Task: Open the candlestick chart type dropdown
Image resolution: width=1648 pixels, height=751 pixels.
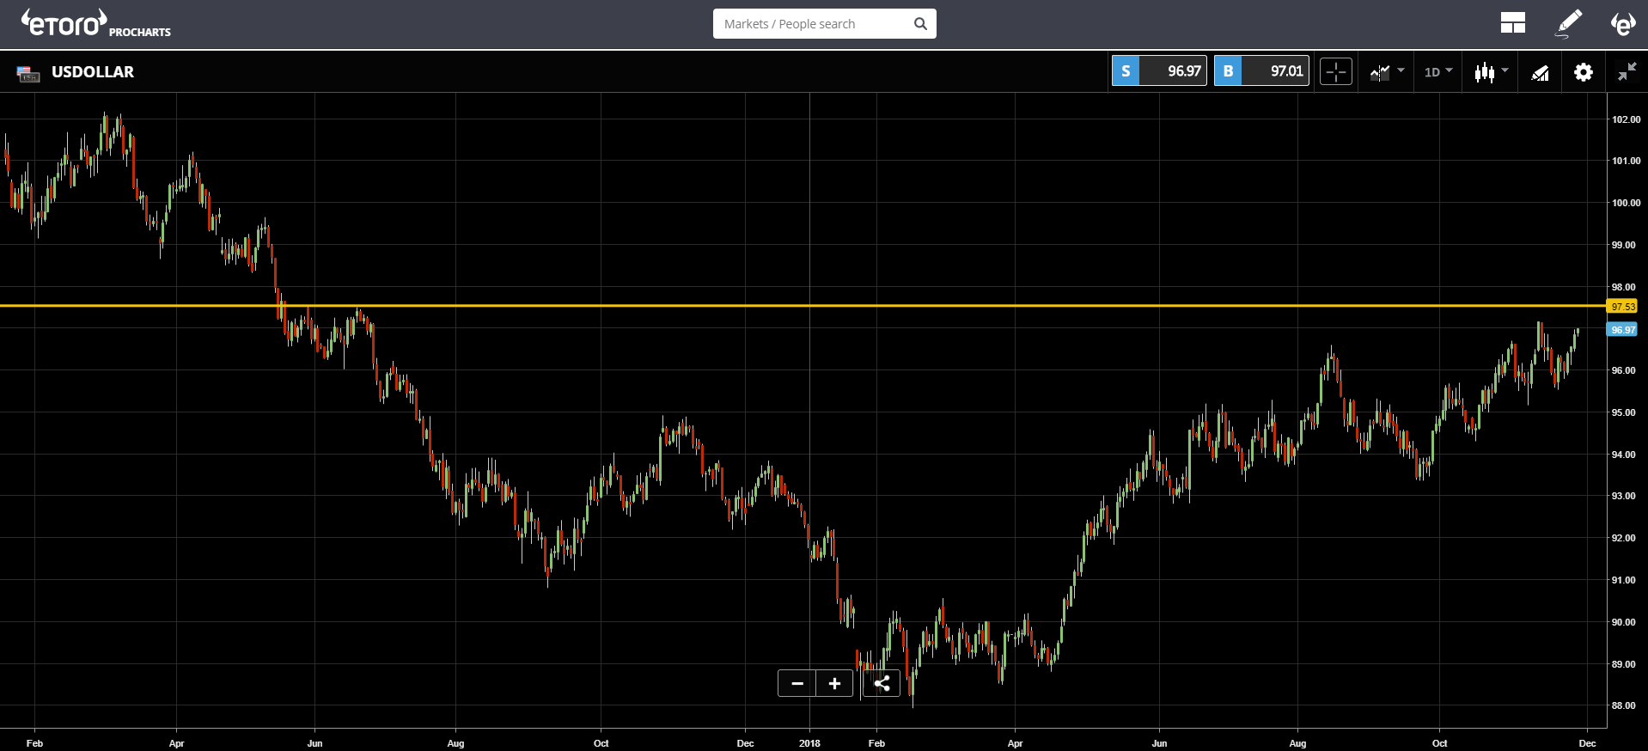Action: [x=1491, y=72]
